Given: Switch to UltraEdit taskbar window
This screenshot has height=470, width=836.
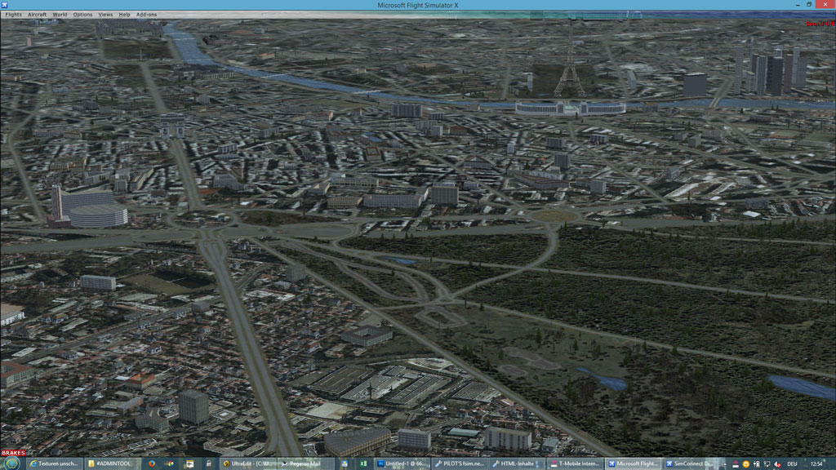Looking at the screenshot, I should [x=248, y=463].
